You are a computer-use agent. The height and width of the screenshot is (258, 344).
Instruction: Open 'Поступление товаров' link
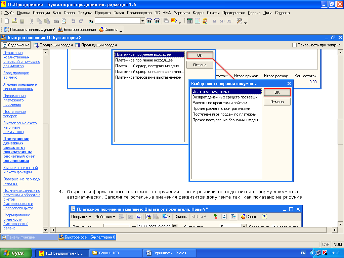(x=14, y=114)
